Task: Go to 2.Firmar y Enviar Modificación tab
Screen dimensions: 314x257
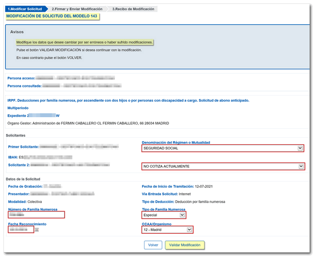Action: pyautogui.click(x=77, y=9)
